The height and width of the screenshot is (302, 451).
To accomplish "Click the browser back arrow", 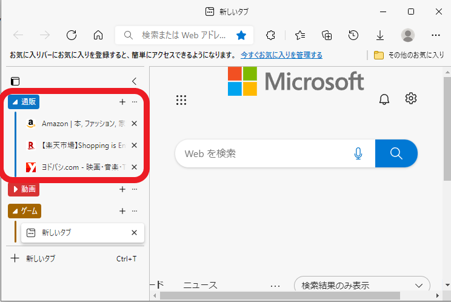I will 18,35.
